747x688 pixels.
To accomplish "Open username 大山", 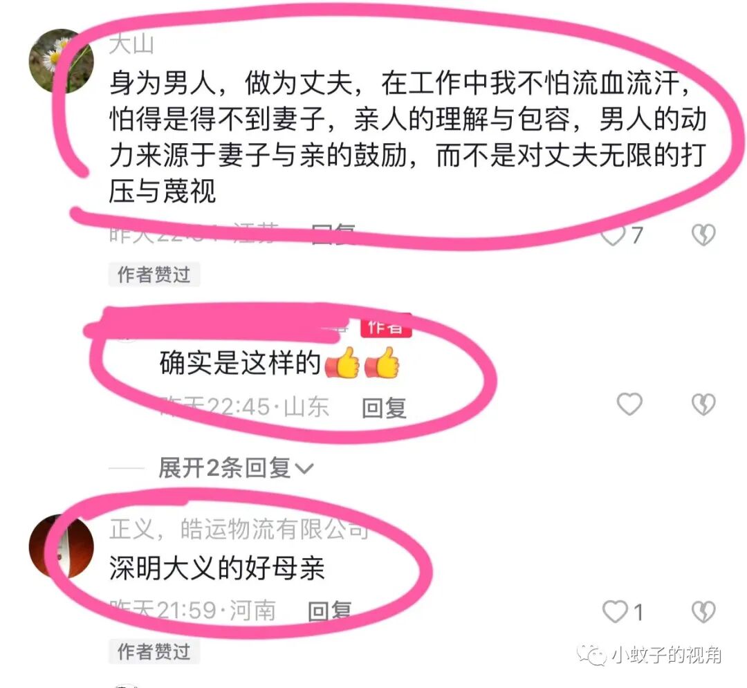I will coord(131,44).
